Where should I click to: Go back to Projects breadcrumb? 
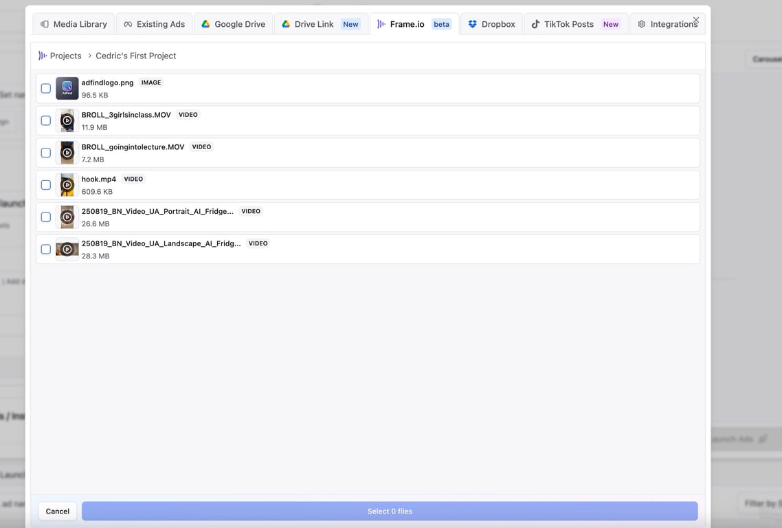click(65, 56)
